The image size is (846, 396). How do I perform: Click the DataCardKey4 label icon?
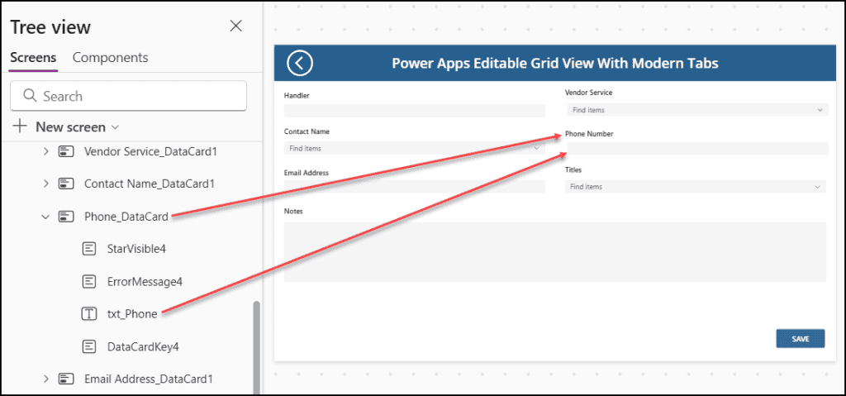click(x=89, y=346)
